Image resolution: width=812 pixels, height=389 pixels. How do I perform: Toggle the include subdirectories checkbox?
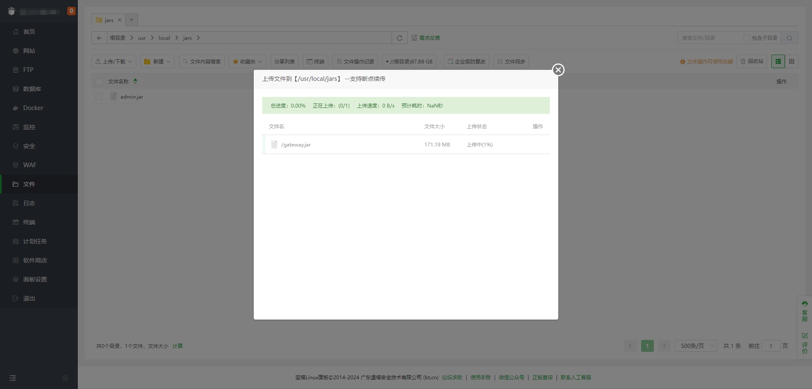(747, 38)
